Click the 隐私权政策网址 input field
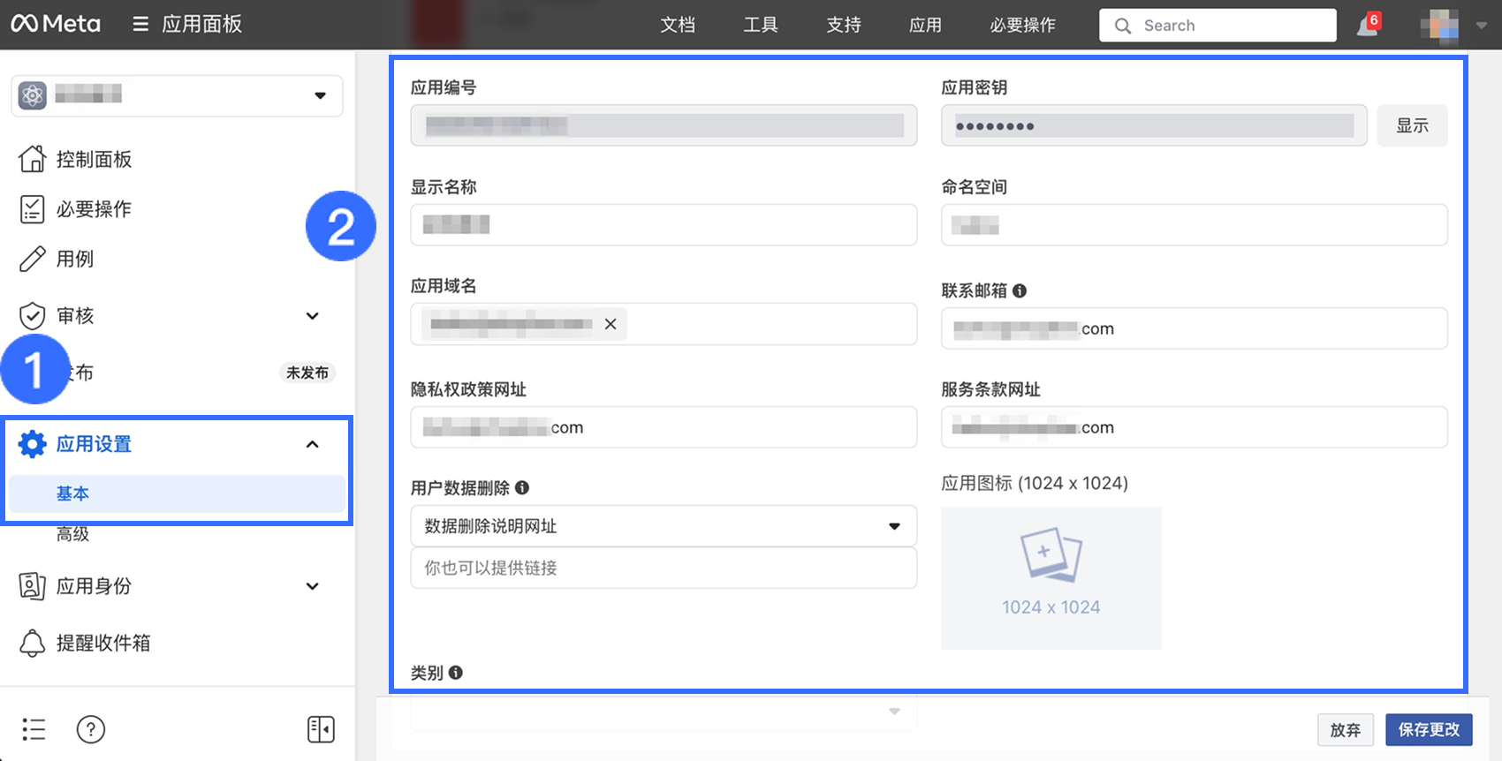The image size is (1502, 761). pos(664,427)
